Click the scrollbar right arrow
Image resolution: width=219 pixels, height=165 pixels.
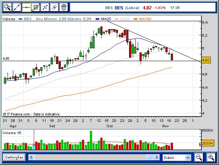coord(156,157)
